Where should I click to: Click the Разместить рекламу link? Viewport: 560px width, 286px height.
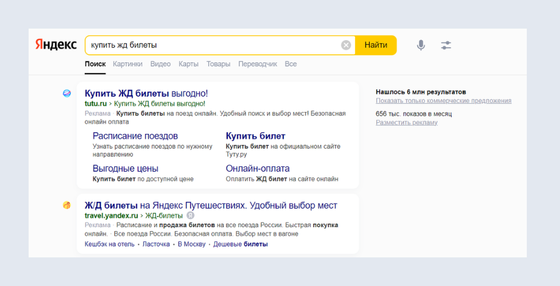pos(407,122)
